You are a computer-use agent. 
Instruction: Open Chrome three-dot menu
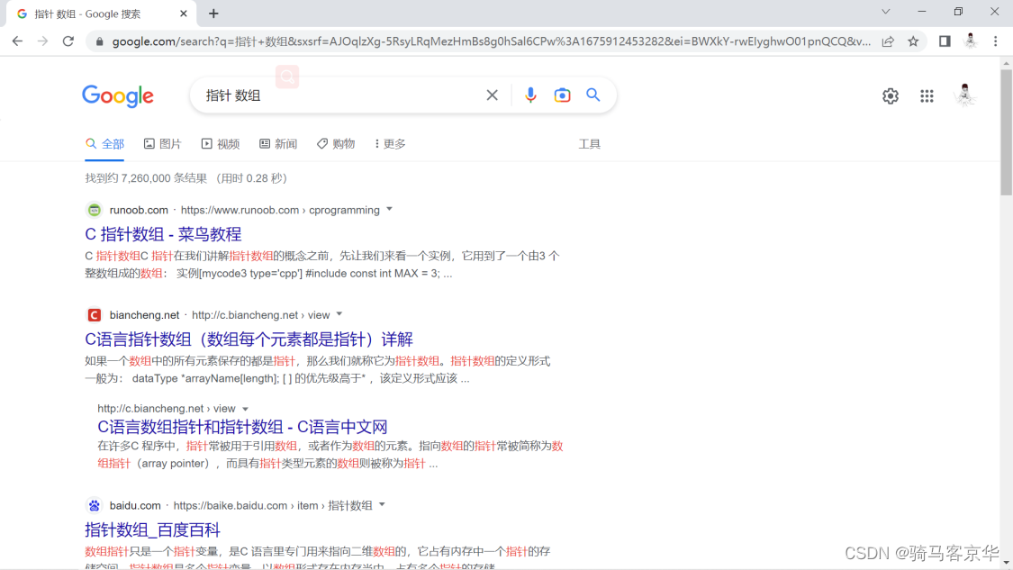tap(996, 41)
